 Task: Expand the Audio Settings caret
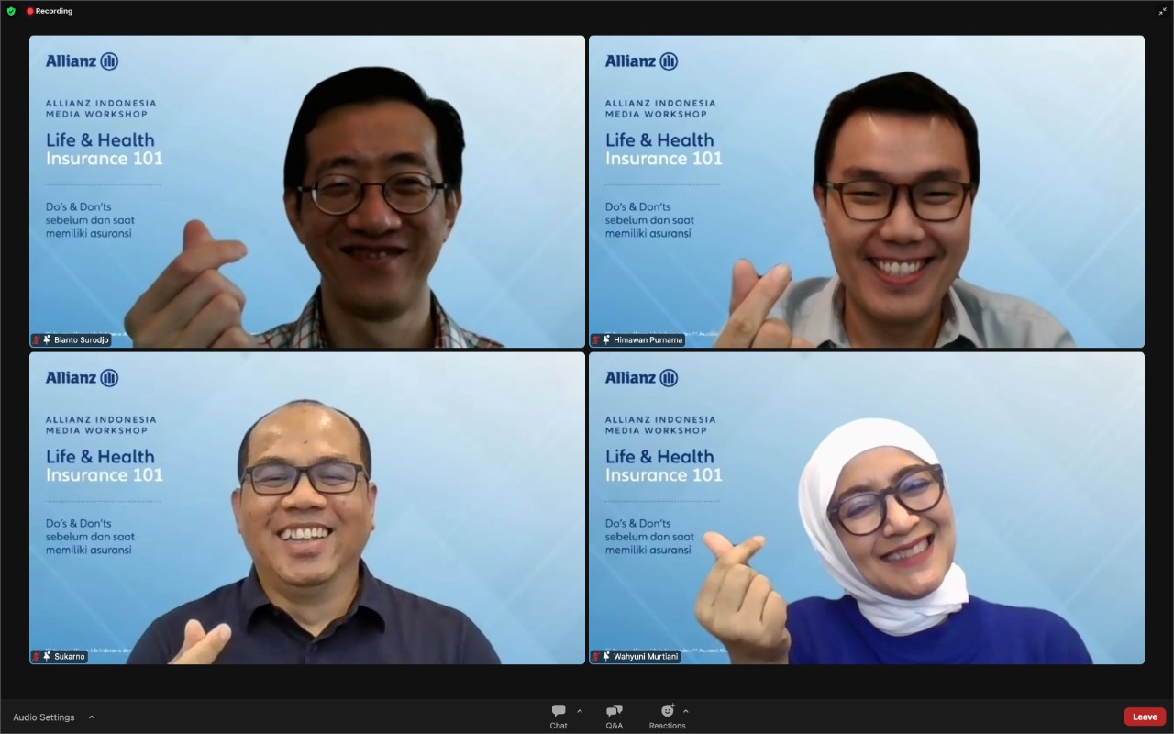(91, 717)
